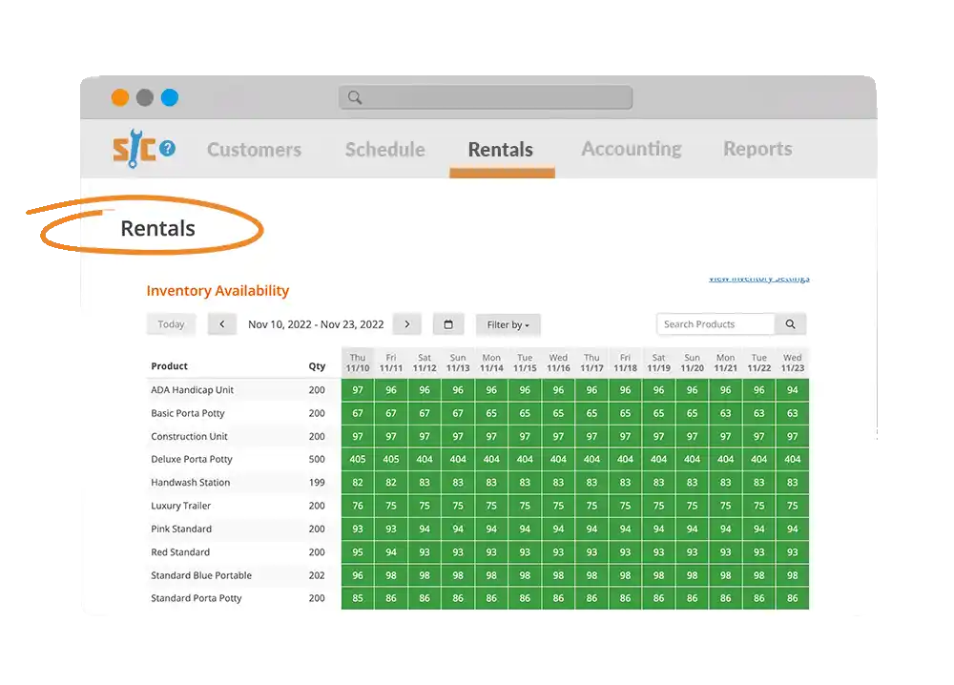954x685 pixels.
Task: Click the browser address bar
Action: click(486, 97)
